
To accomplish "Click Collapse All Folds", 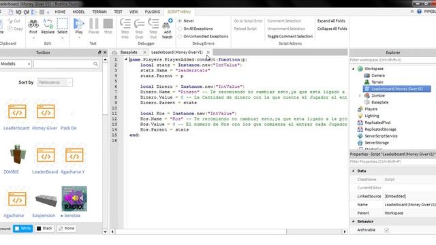I will tap(332, 29).
